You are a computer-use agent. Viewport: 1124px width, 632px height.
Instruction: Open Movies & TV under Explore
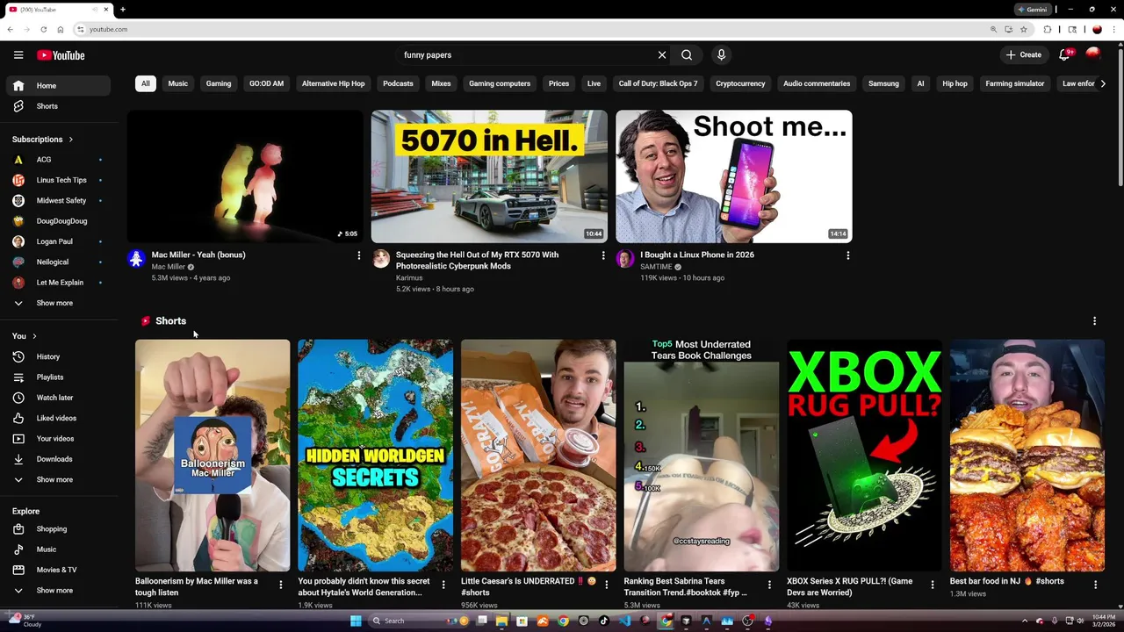[58, 570]
